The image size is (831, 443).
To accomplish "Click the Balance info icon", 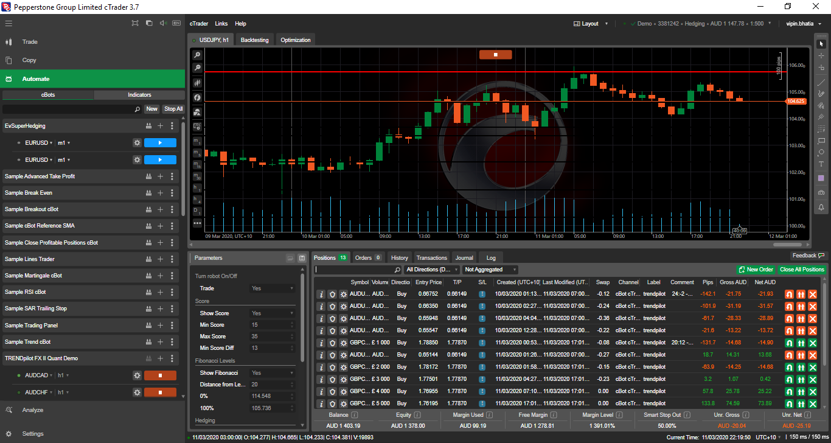I will pos(354,415).
